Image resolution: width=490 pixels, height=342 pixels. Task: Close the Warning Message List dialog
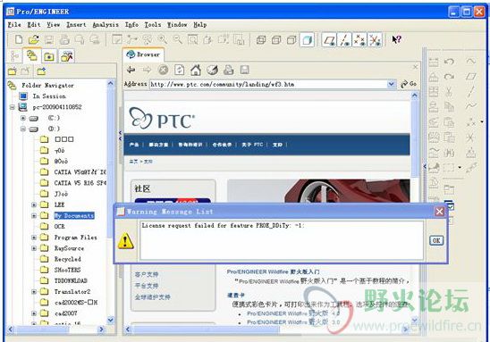tap(439, 212)
